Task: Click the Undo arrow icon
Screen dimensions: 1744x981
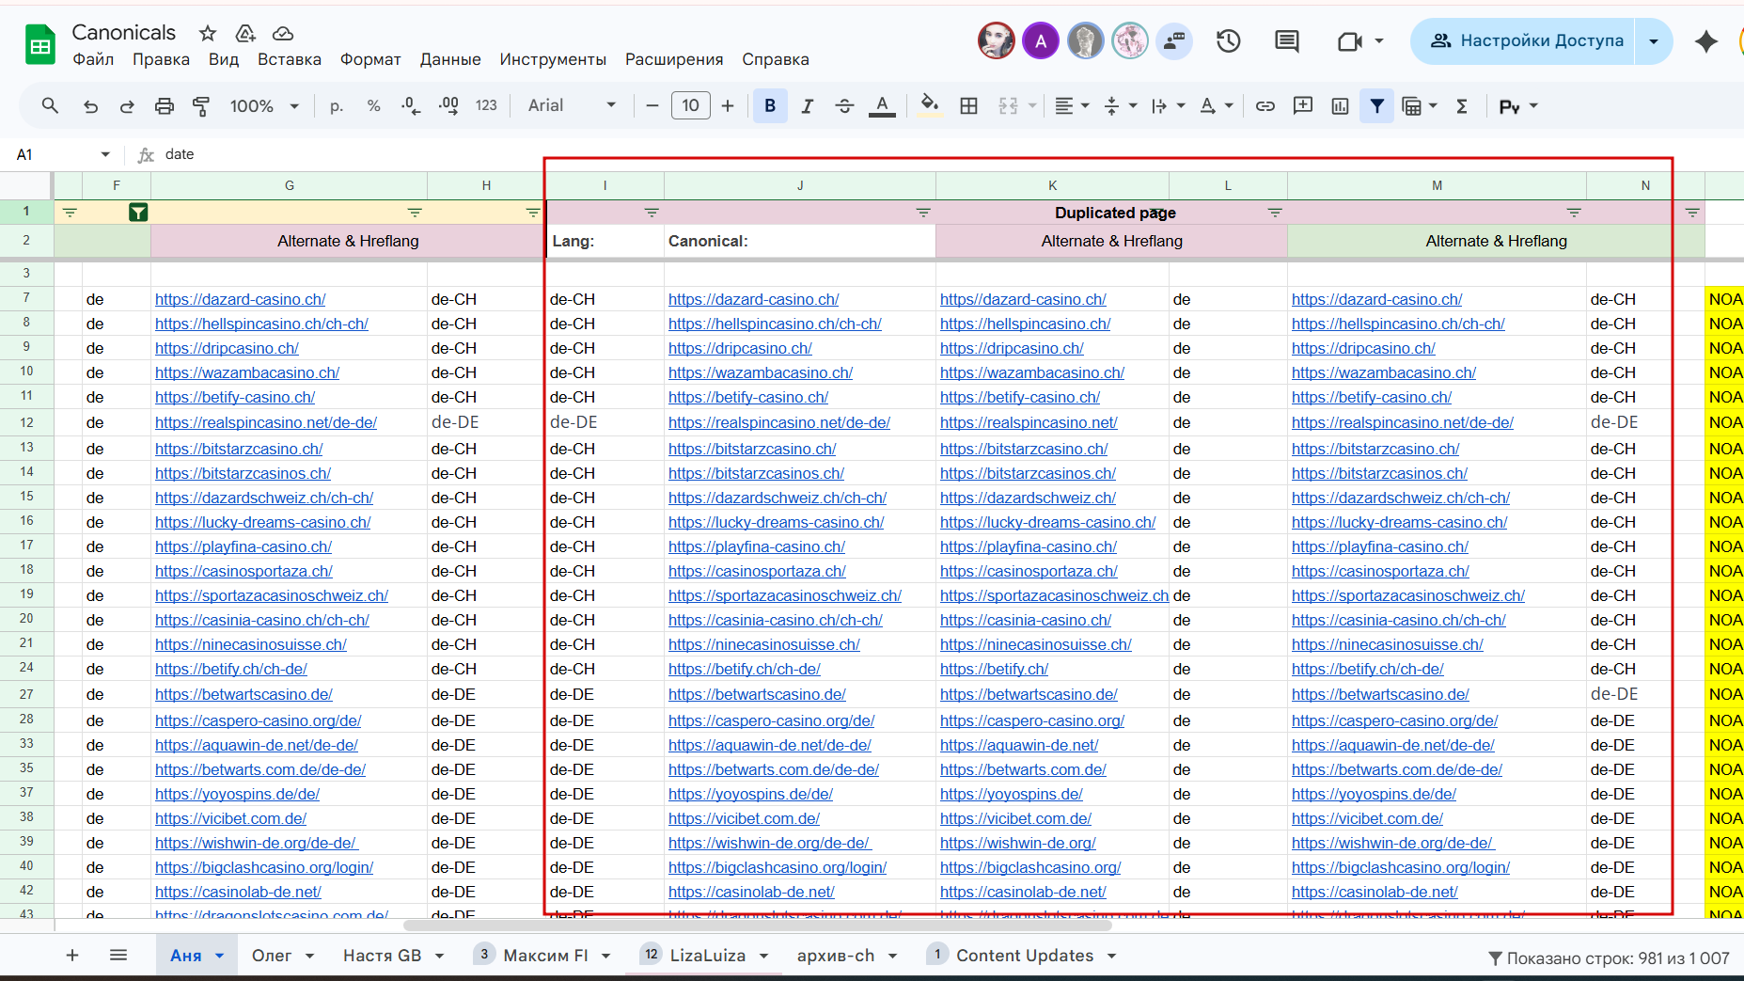Action: [90, 106]
